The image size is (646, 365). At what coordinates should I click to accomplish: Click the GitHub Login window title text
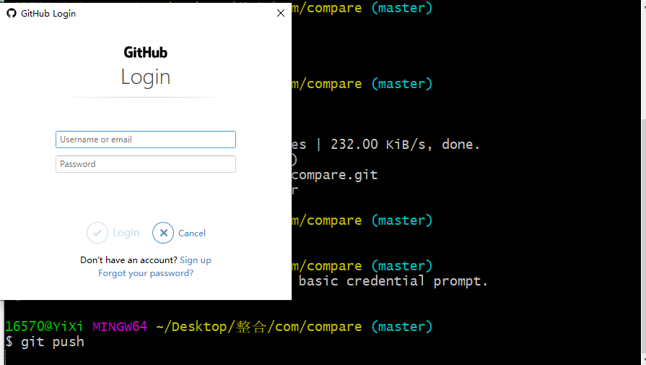(x=48, y=13)
